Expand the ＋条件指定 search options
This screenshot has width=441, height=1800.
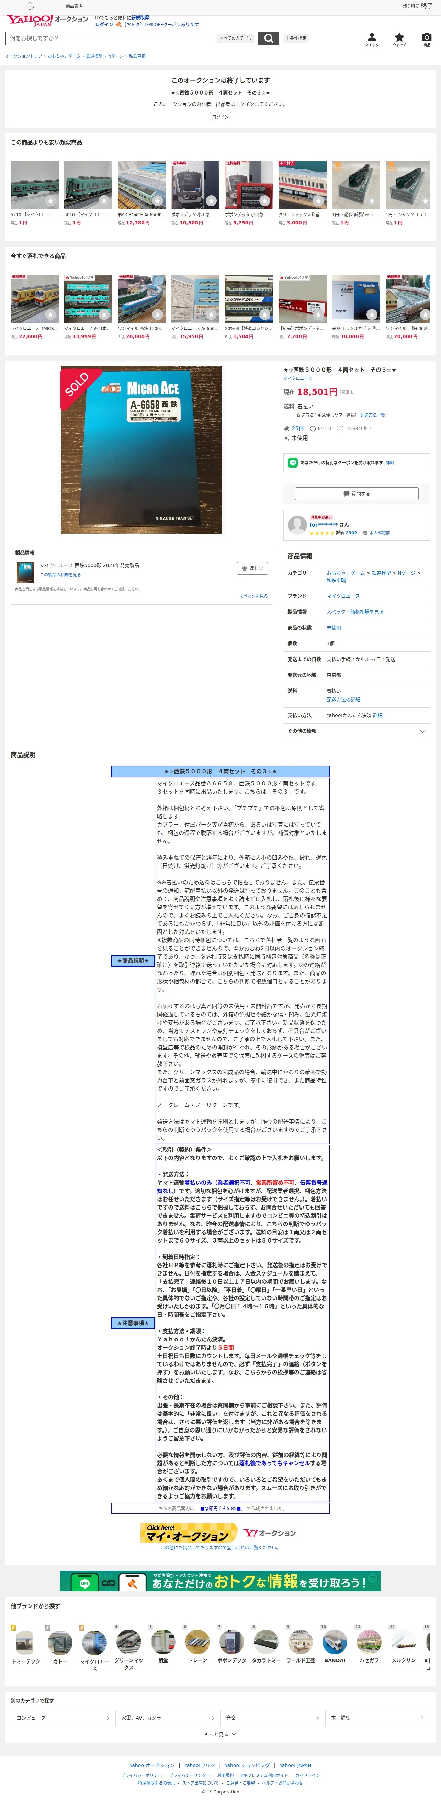click(296, 38)
